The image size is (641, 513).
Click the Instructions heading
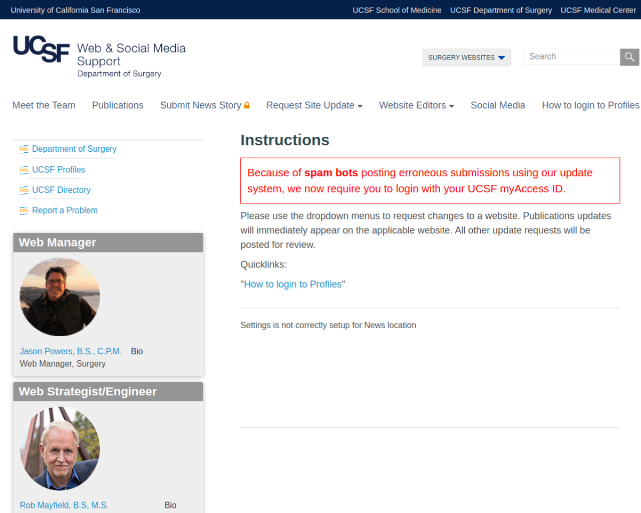pyautogui.click(x=285, y=140)
